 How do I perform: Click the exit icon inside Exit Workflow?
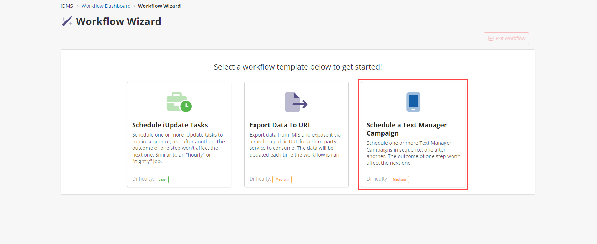(x=491, y=38)
